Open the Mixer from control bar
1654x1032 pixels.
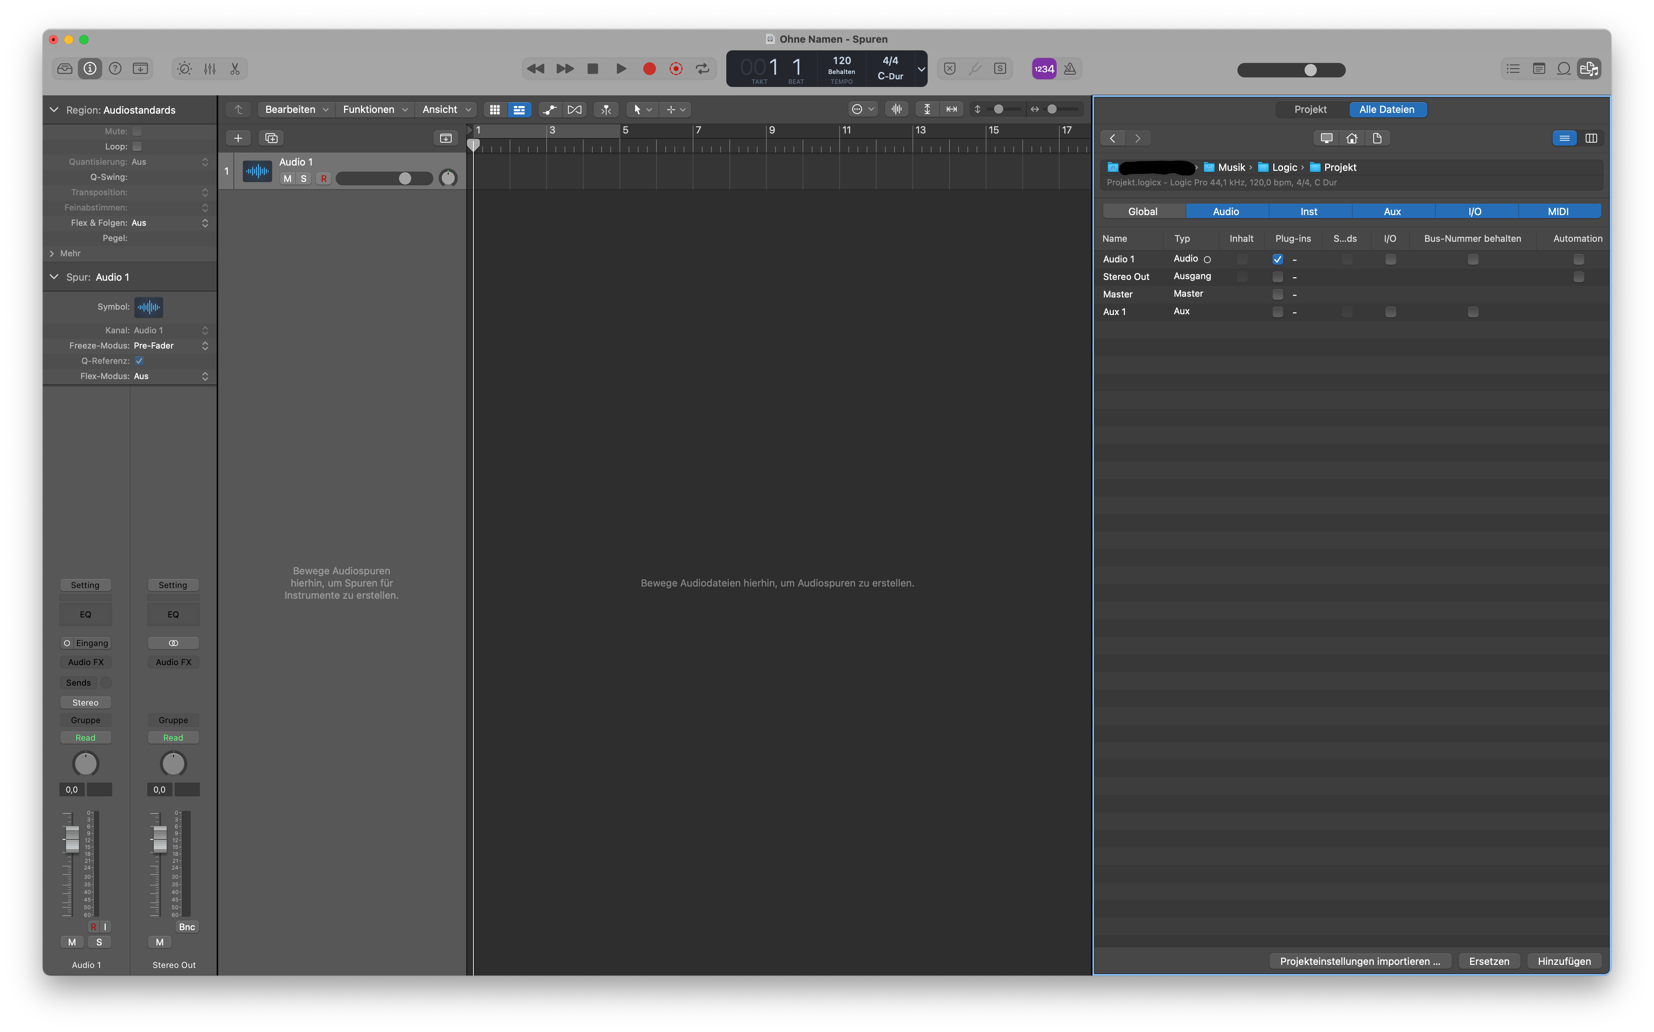pyautogui.click(x=209, y=68)
